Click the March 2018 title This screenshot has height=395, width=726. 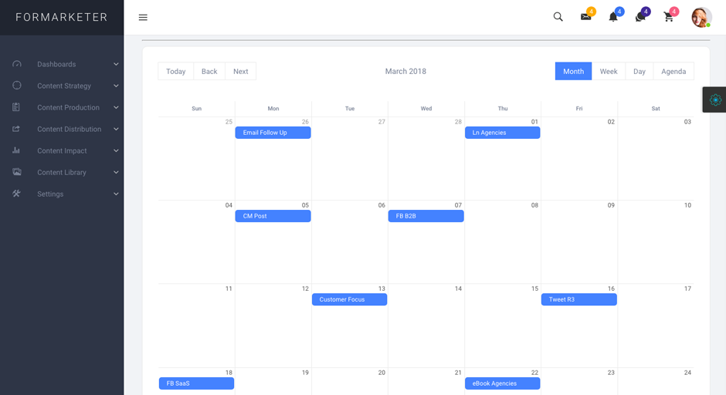405,71
